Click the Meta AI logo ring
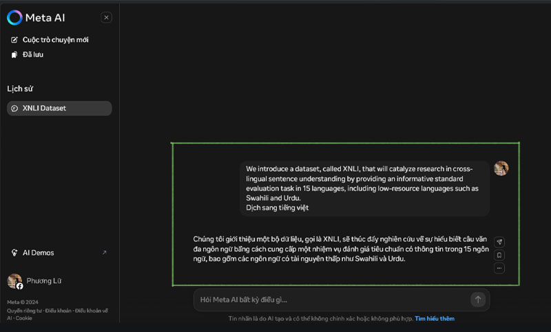The width and height of the screenshot is (551, 332). pos(14,18)
